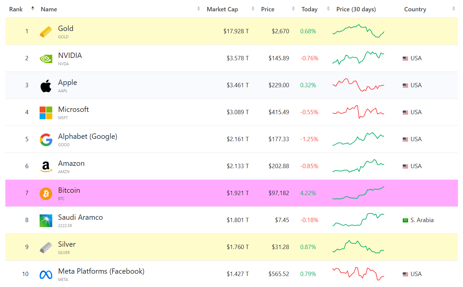Click Alphabet's 30-day price chart
The image size is (463, 287).
[358, 139]
